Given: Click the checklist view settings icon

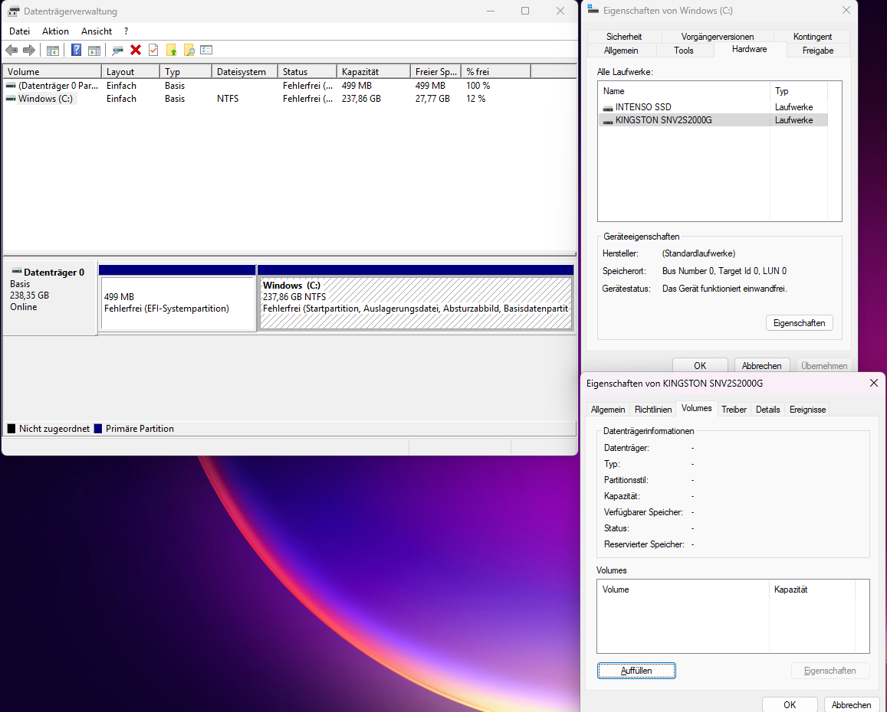Looking at the screenshot, I should pyautogui.click(x=206, y=51).
